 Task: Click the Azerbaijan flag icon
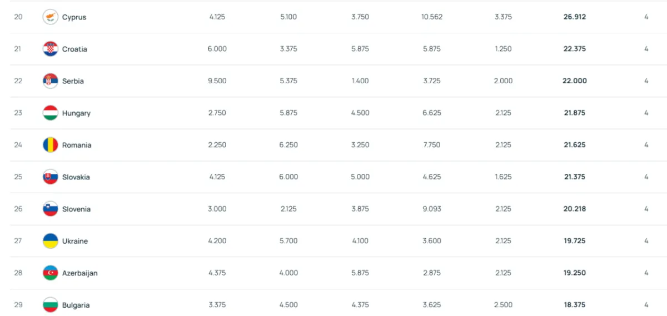(51, 273)
